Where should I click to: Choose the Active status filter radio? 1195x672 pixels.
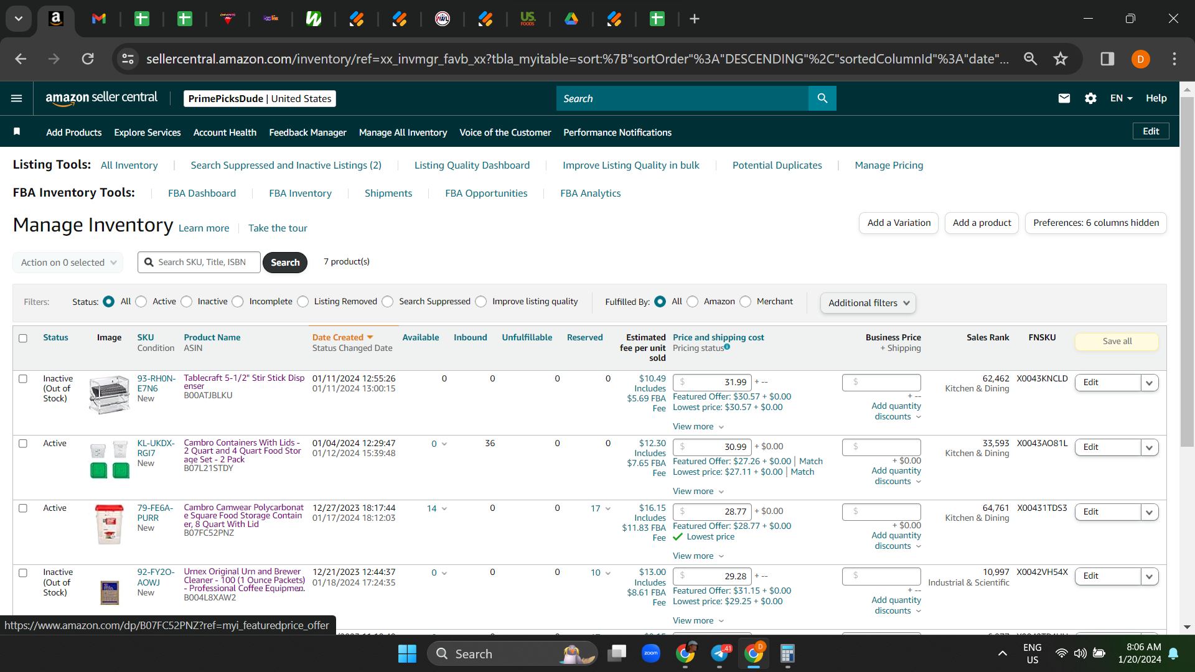(x=141, y=302)
